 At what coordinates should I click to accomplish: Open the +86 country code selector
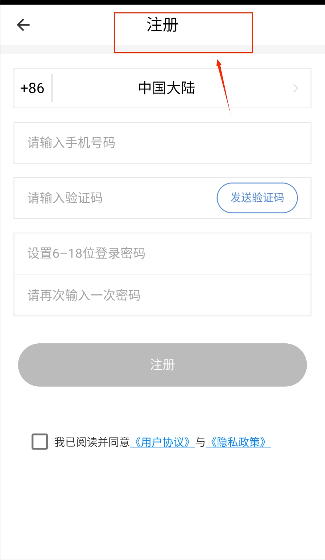point(32,88)
